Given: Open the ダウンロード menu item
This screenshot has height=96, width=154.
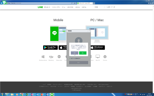Looking at the screenshot, I should tap(47, 7).
